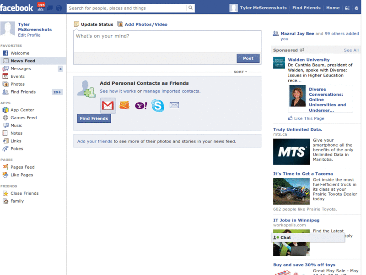Import contacts from Yahoo Mail
366x275 pixels.
coord(141,106)
